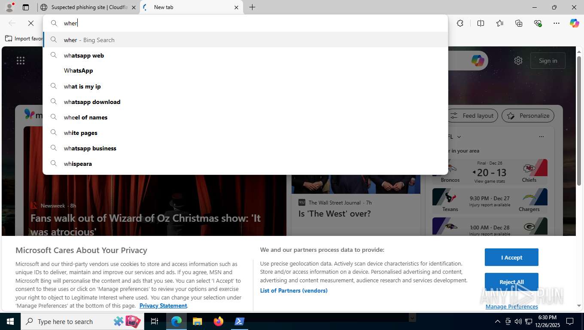This screenshot has height=330, width=584.
Task: Click Import favorites bookmark item
Action: tap(24, 39)
